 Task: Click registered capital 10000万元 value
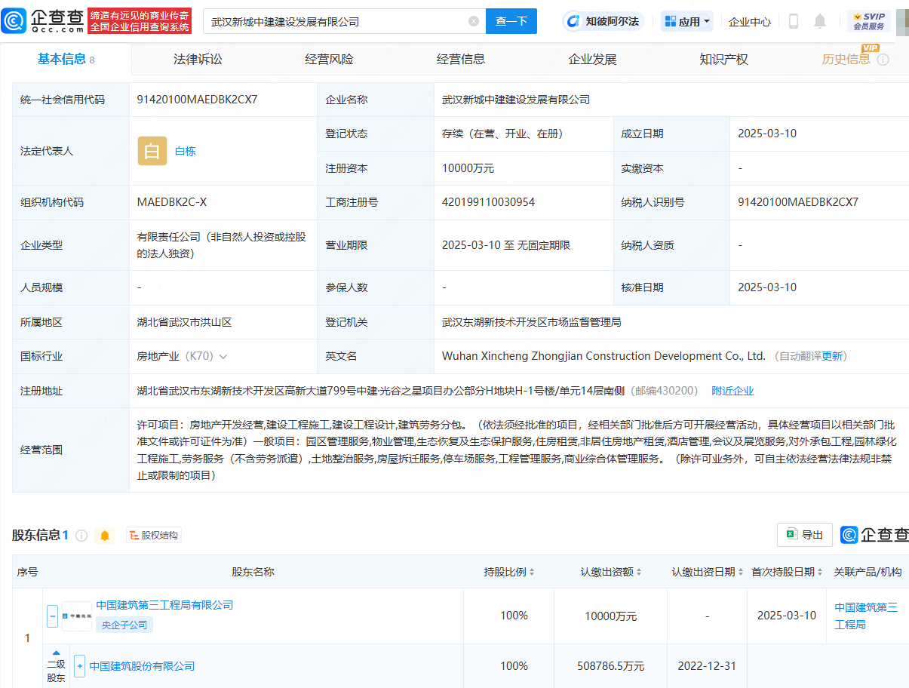468,168
